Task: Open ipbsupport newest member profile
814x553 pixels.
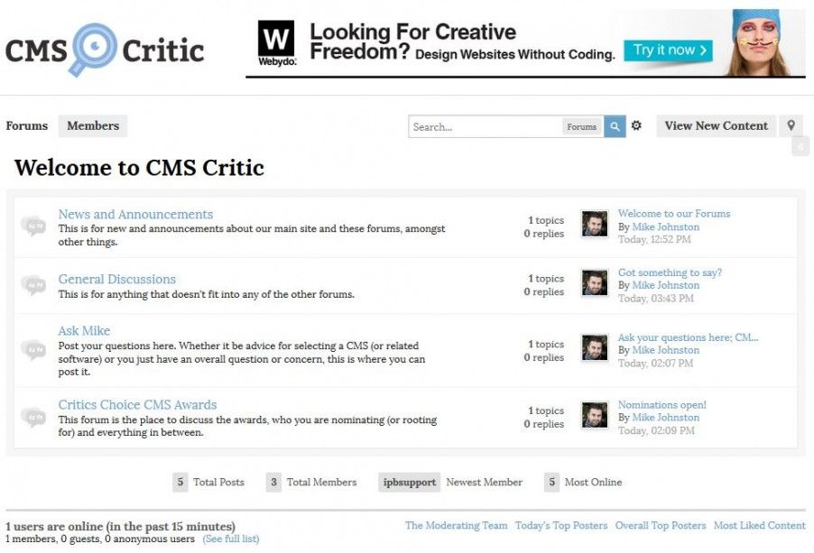Action: (x=410, y=482)
